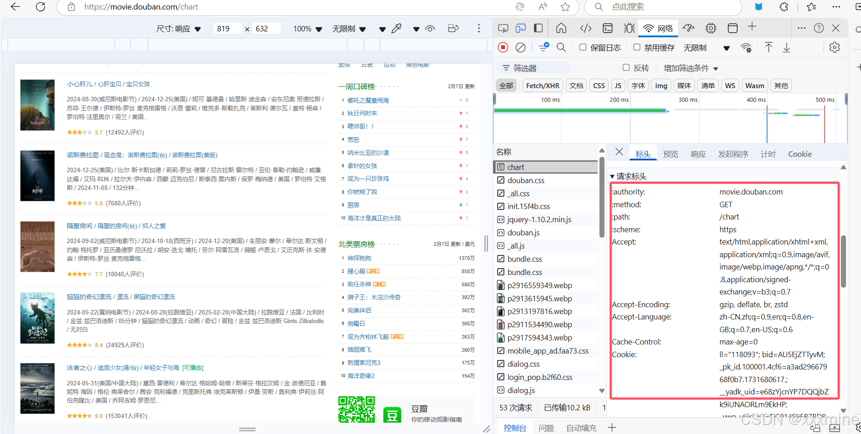Click the Babygirl movie poster thumbnail

point(37,105)
